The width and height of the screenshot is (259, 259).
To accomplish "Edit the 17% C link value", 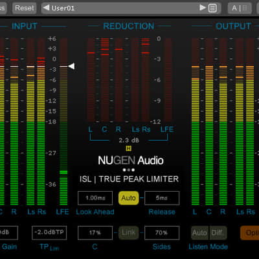I will 95,233.
